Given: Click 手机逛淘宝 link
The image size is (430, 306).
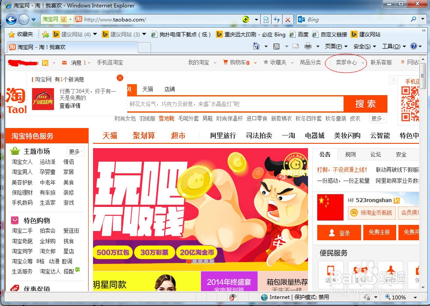Looking at the screenshot, I should [110, 62].
